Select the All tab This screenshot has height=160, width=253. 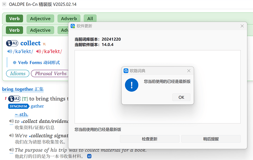click(x=90, y=19)
